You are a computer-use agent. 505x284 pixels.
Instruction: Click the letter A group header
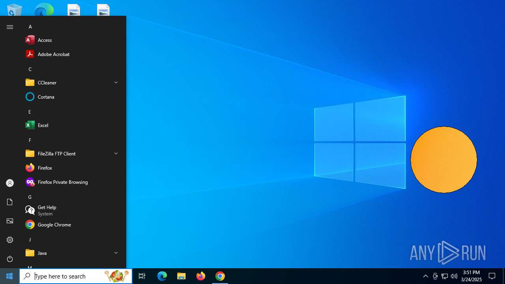click(30, 27)
